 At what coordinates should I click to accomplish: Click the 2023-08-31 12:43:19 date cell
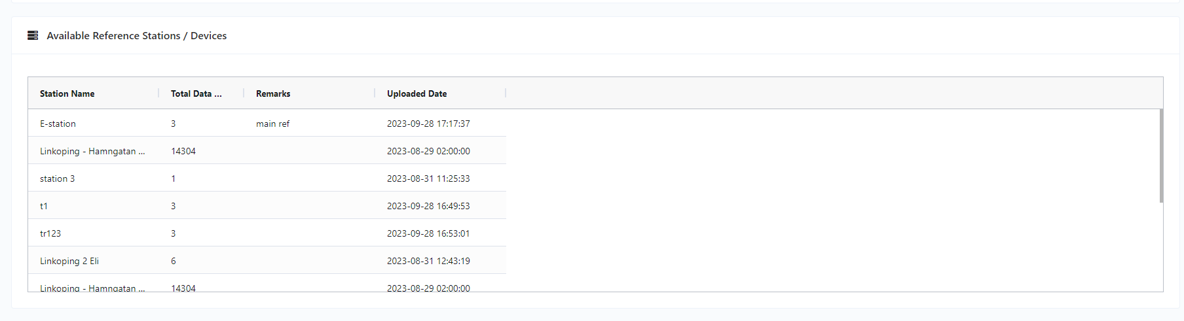428,261
